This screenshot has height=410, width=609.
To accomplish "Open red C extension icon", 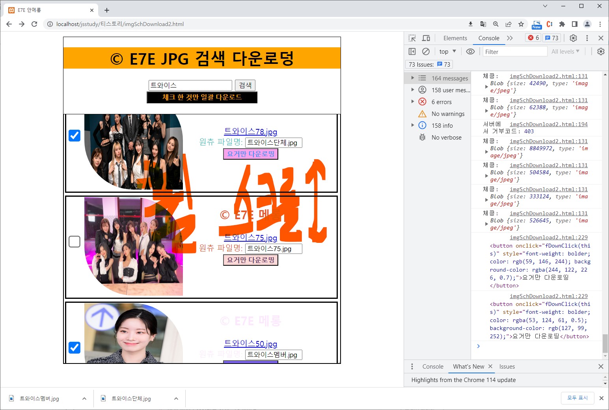I will pos(549,24).
